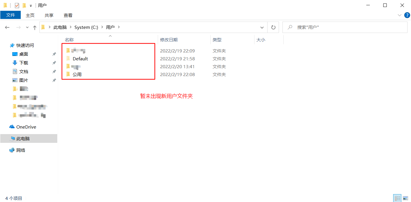Expand chevron after 用户 breadcrumb
411x202 pixels.
point(119,27)
